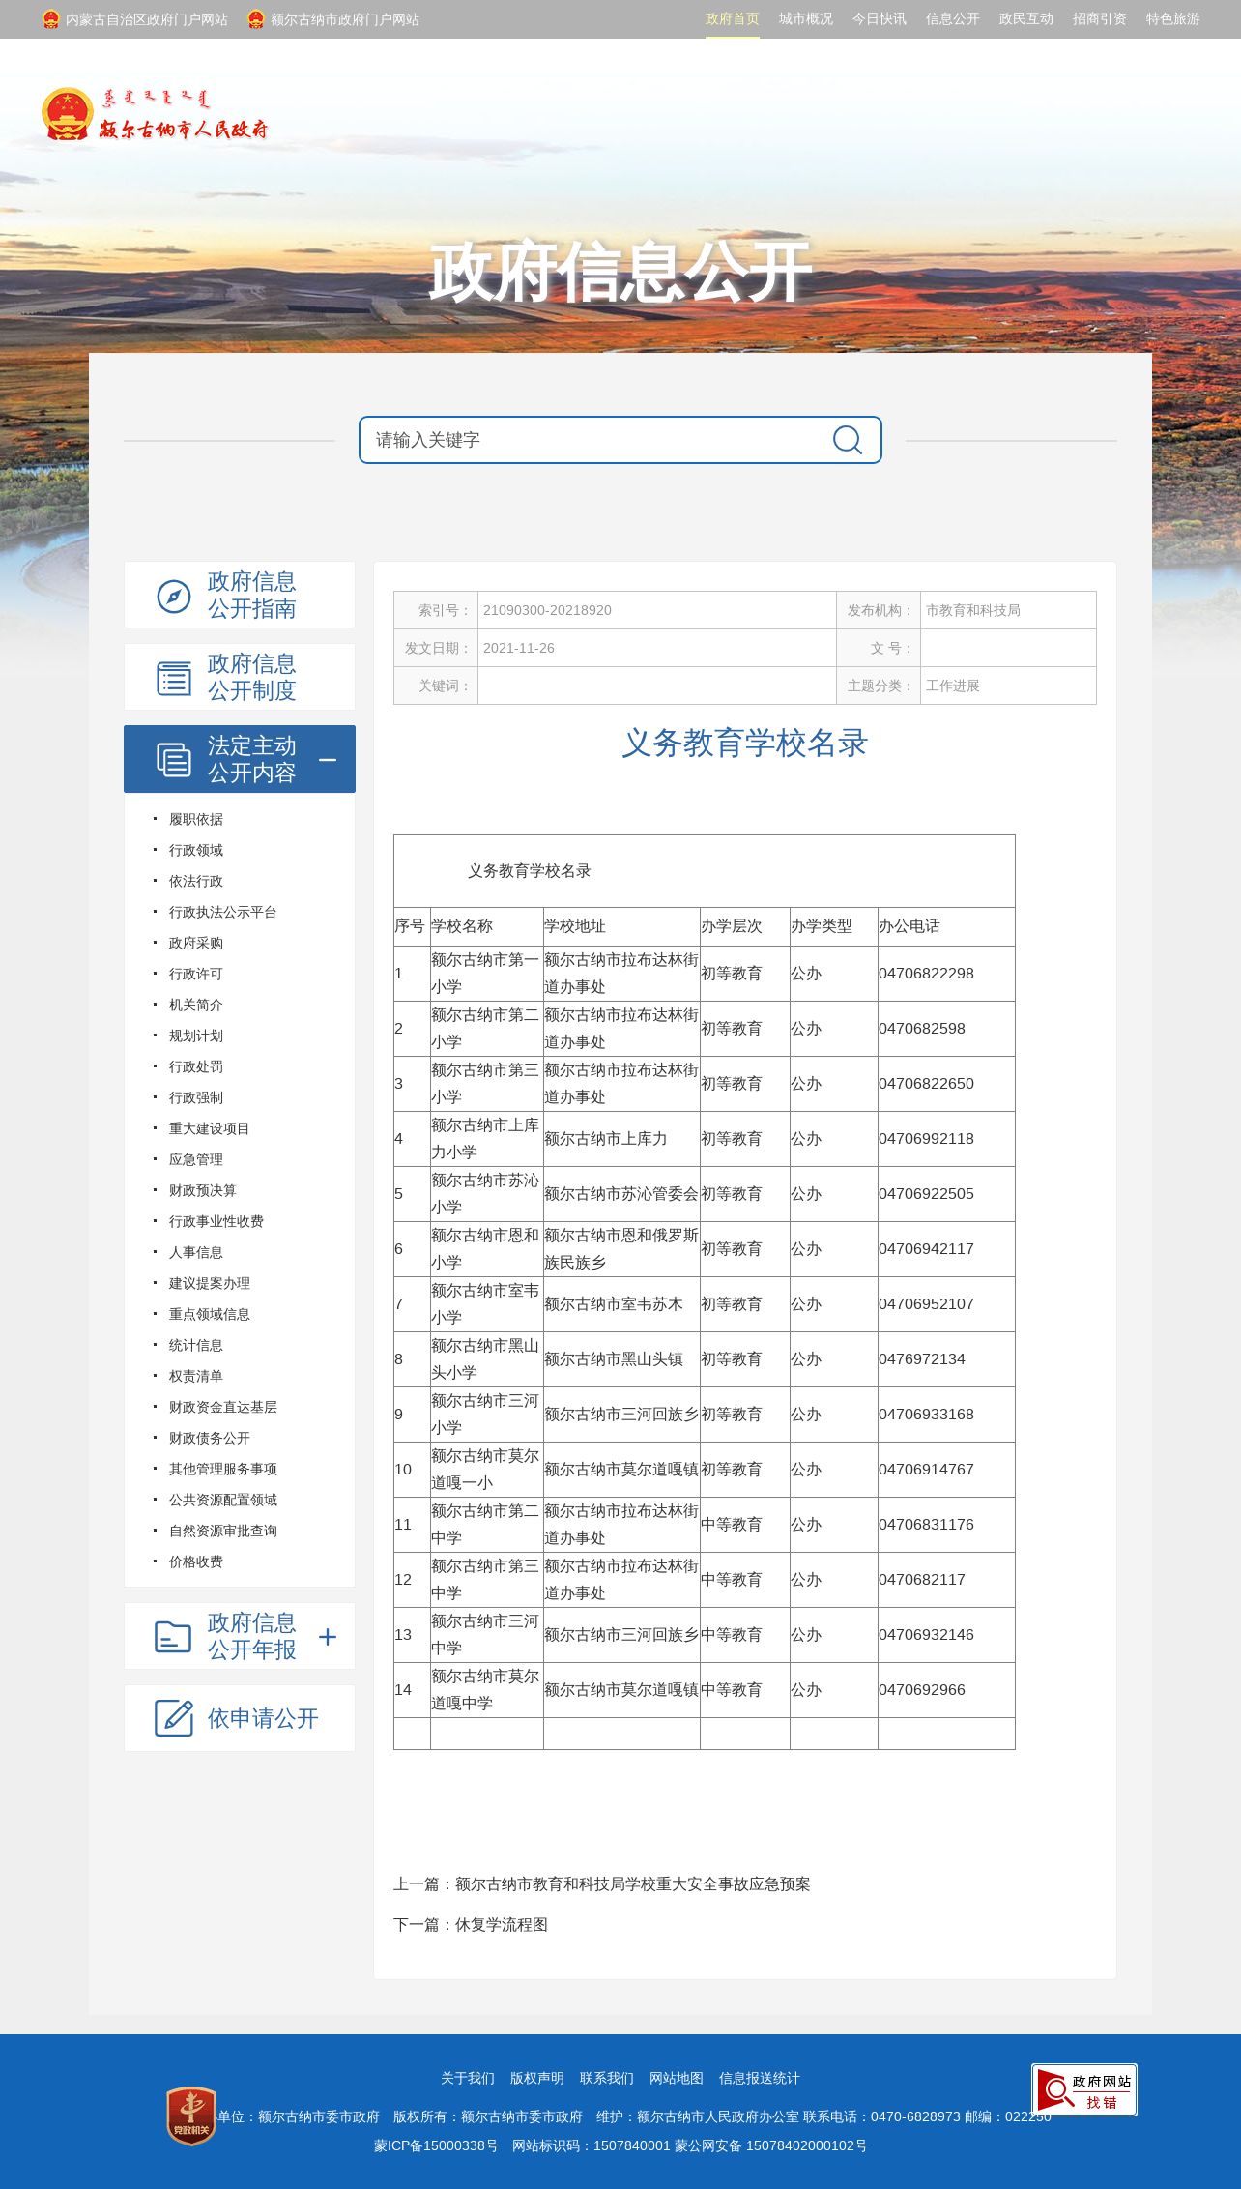Select 建议提案办理 in the sidebar
The width and height of the screenshot is (1241, 2189).
pos(210,1283)
